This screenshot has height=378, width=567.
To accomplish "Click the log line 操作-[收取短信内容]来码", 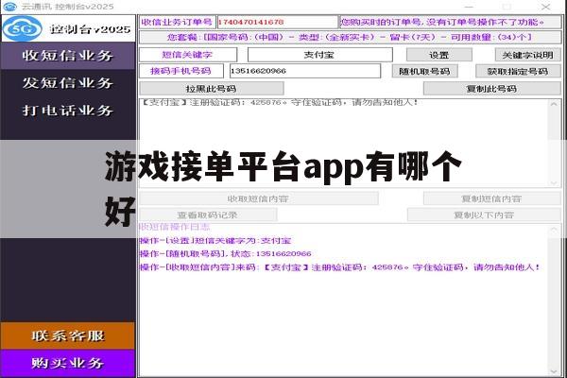I will [340, 266].
